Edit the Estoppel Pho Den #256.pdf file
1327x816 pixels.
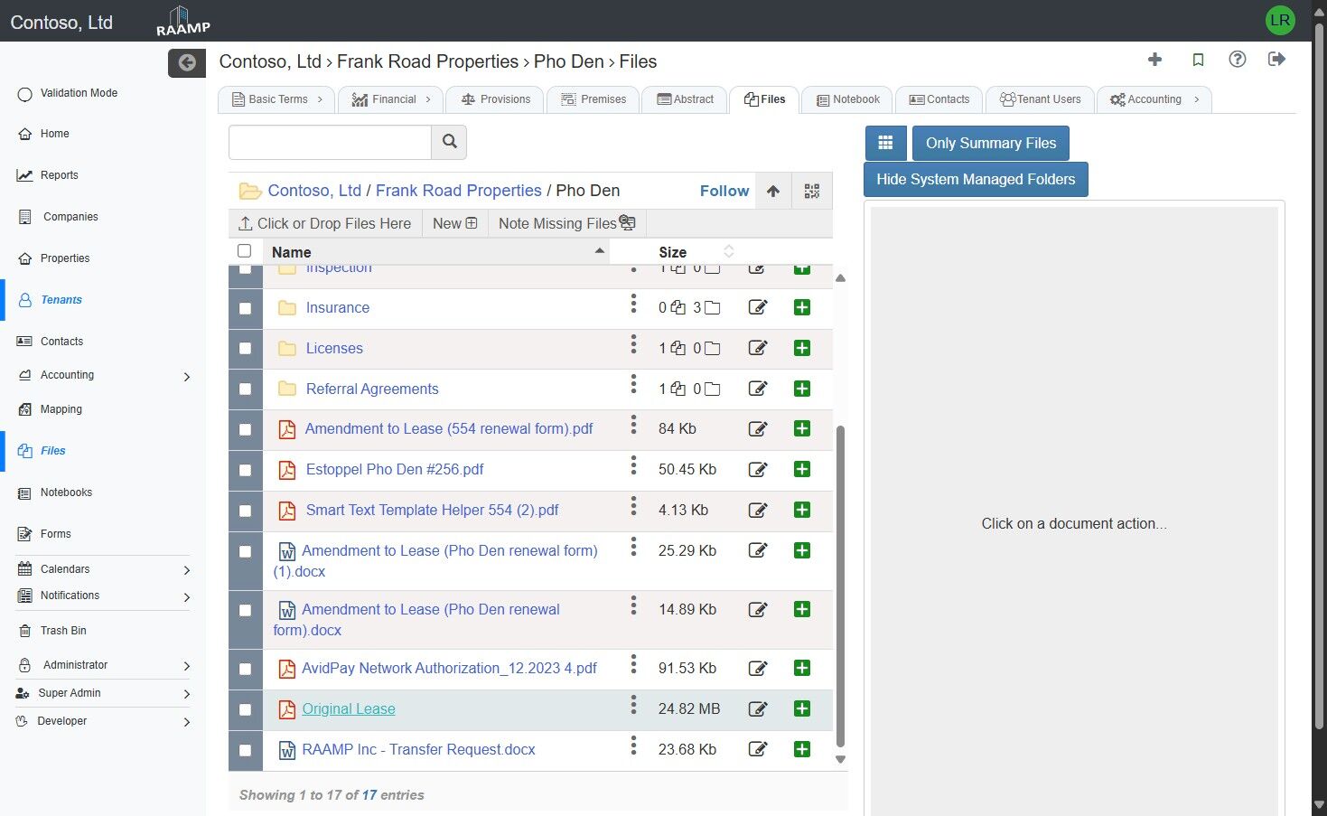(758, 470)
